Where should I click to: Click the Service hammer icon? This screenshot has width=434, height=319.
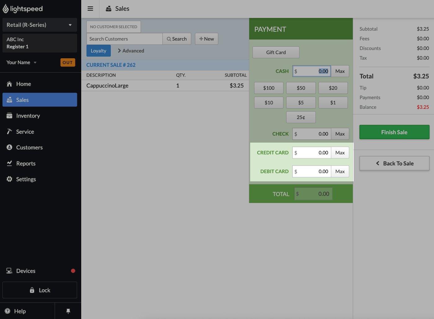[10, 132]
